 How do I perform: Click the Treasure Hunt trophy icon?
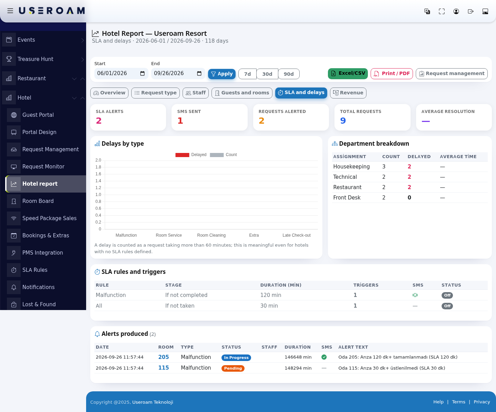9,59
